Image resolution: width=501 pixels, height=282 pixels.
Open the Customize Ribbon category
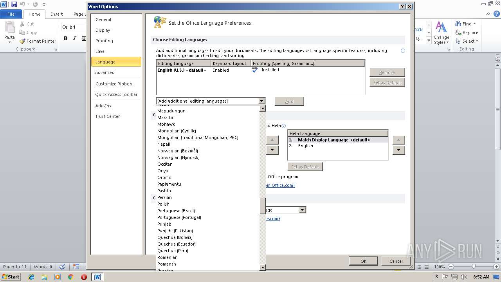(116, 84)
